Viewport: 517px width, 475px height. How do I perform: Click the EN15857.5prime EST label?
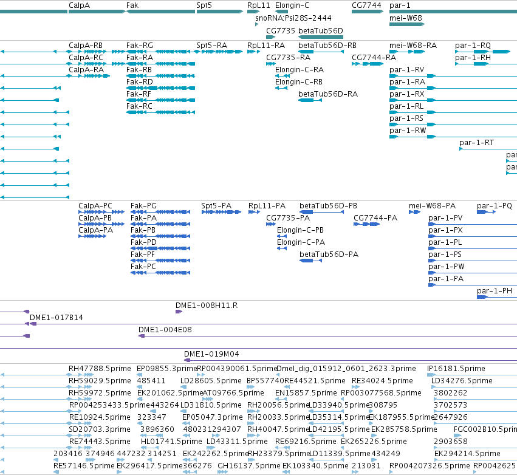306,393
